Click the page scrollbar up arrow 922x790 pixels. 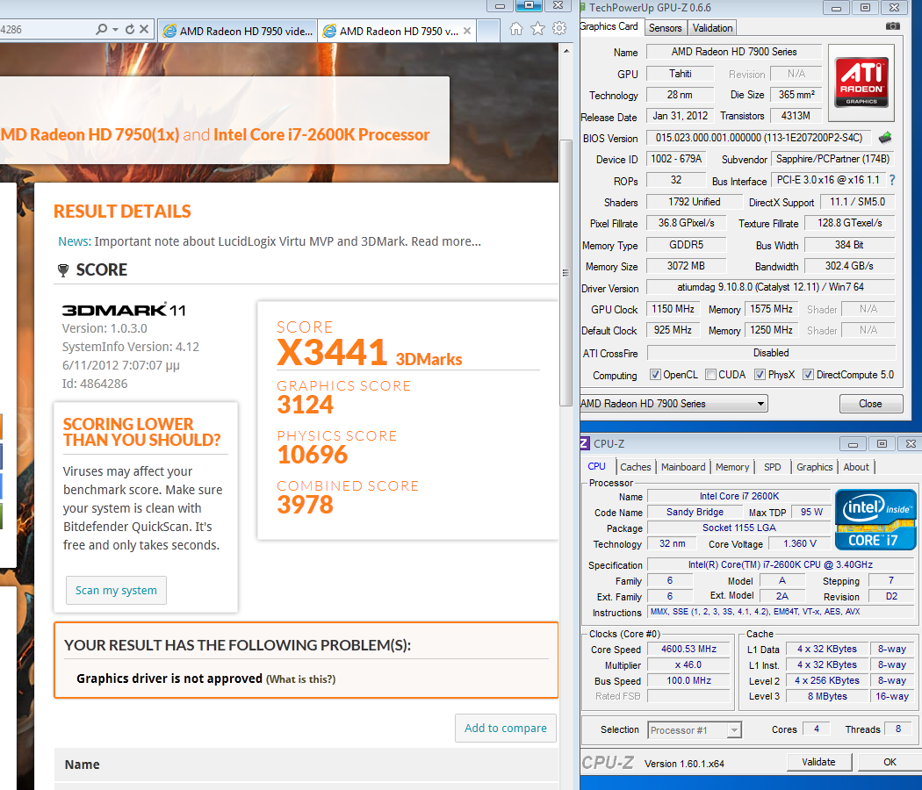point(566,51)
